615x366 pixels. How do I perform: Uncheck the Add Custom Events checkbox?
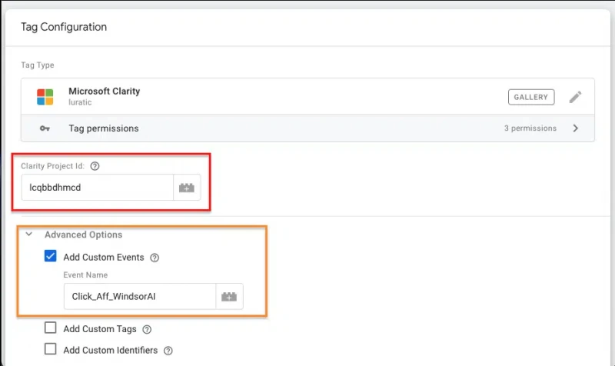click(50, 256)
